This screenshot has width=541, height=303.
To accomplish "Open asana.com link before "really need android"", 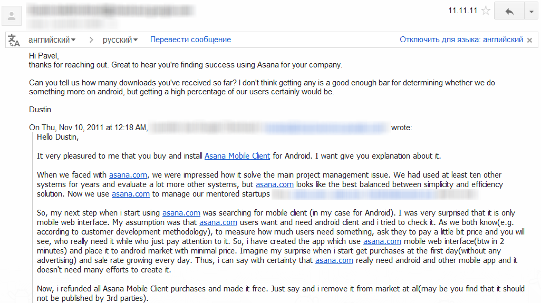I will [x=334, y=260].
